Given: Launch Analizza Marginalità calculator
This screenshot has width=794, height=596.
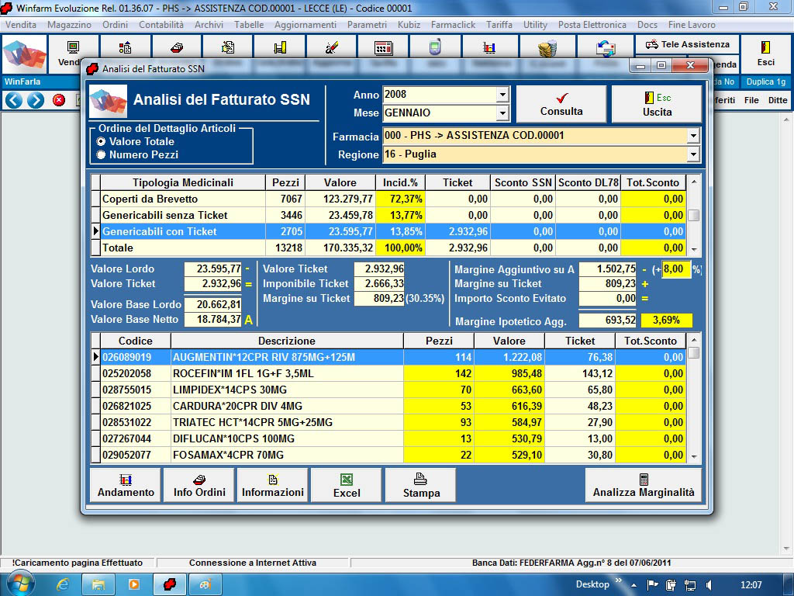Looking at the screenshot, I should 644,485.
